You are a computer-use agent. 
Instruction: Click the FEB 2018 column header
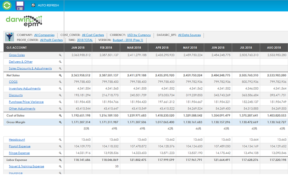pyautogui.click(x=106, y=47)
